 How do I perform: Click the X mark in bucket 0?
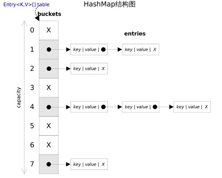49,30
